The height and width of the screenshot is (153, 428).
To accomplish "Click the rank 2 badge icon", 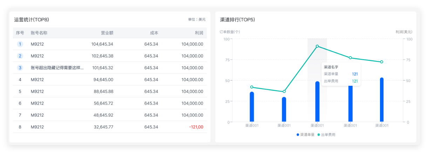I will [x=20, y=56].
